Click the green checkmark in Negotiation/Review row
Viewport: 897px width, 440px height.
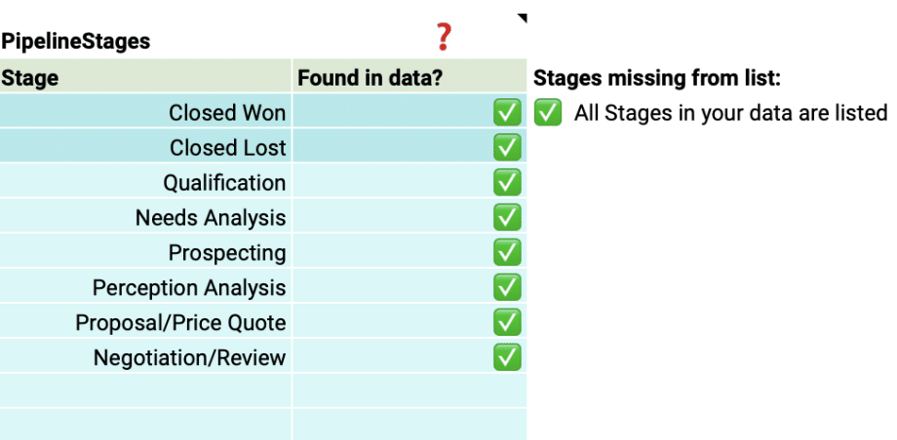click(x=507, y=358)
